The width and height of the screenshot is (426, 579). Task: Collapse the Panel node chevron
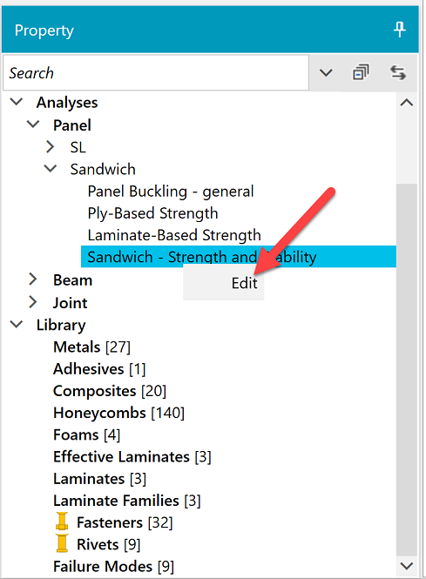[x=33, y=124]
